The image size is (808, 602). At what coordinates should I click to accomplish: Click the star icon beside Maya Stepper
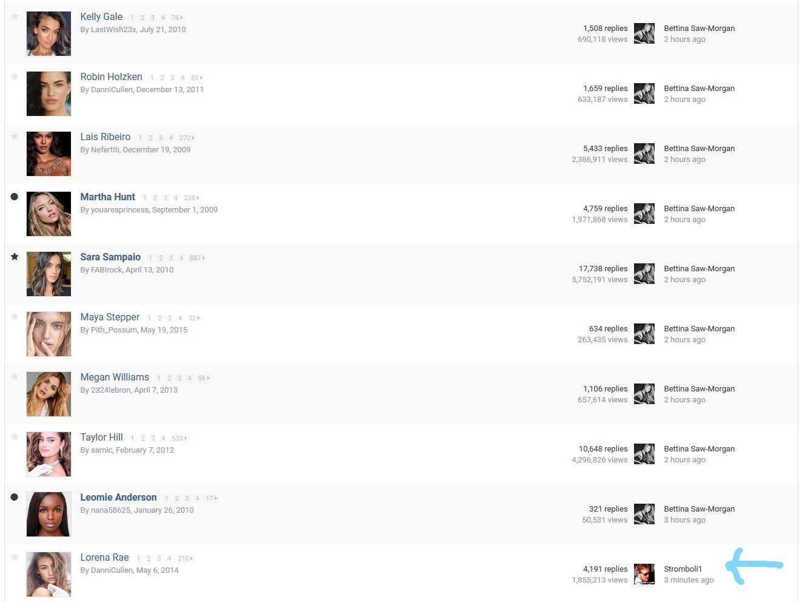15,317
